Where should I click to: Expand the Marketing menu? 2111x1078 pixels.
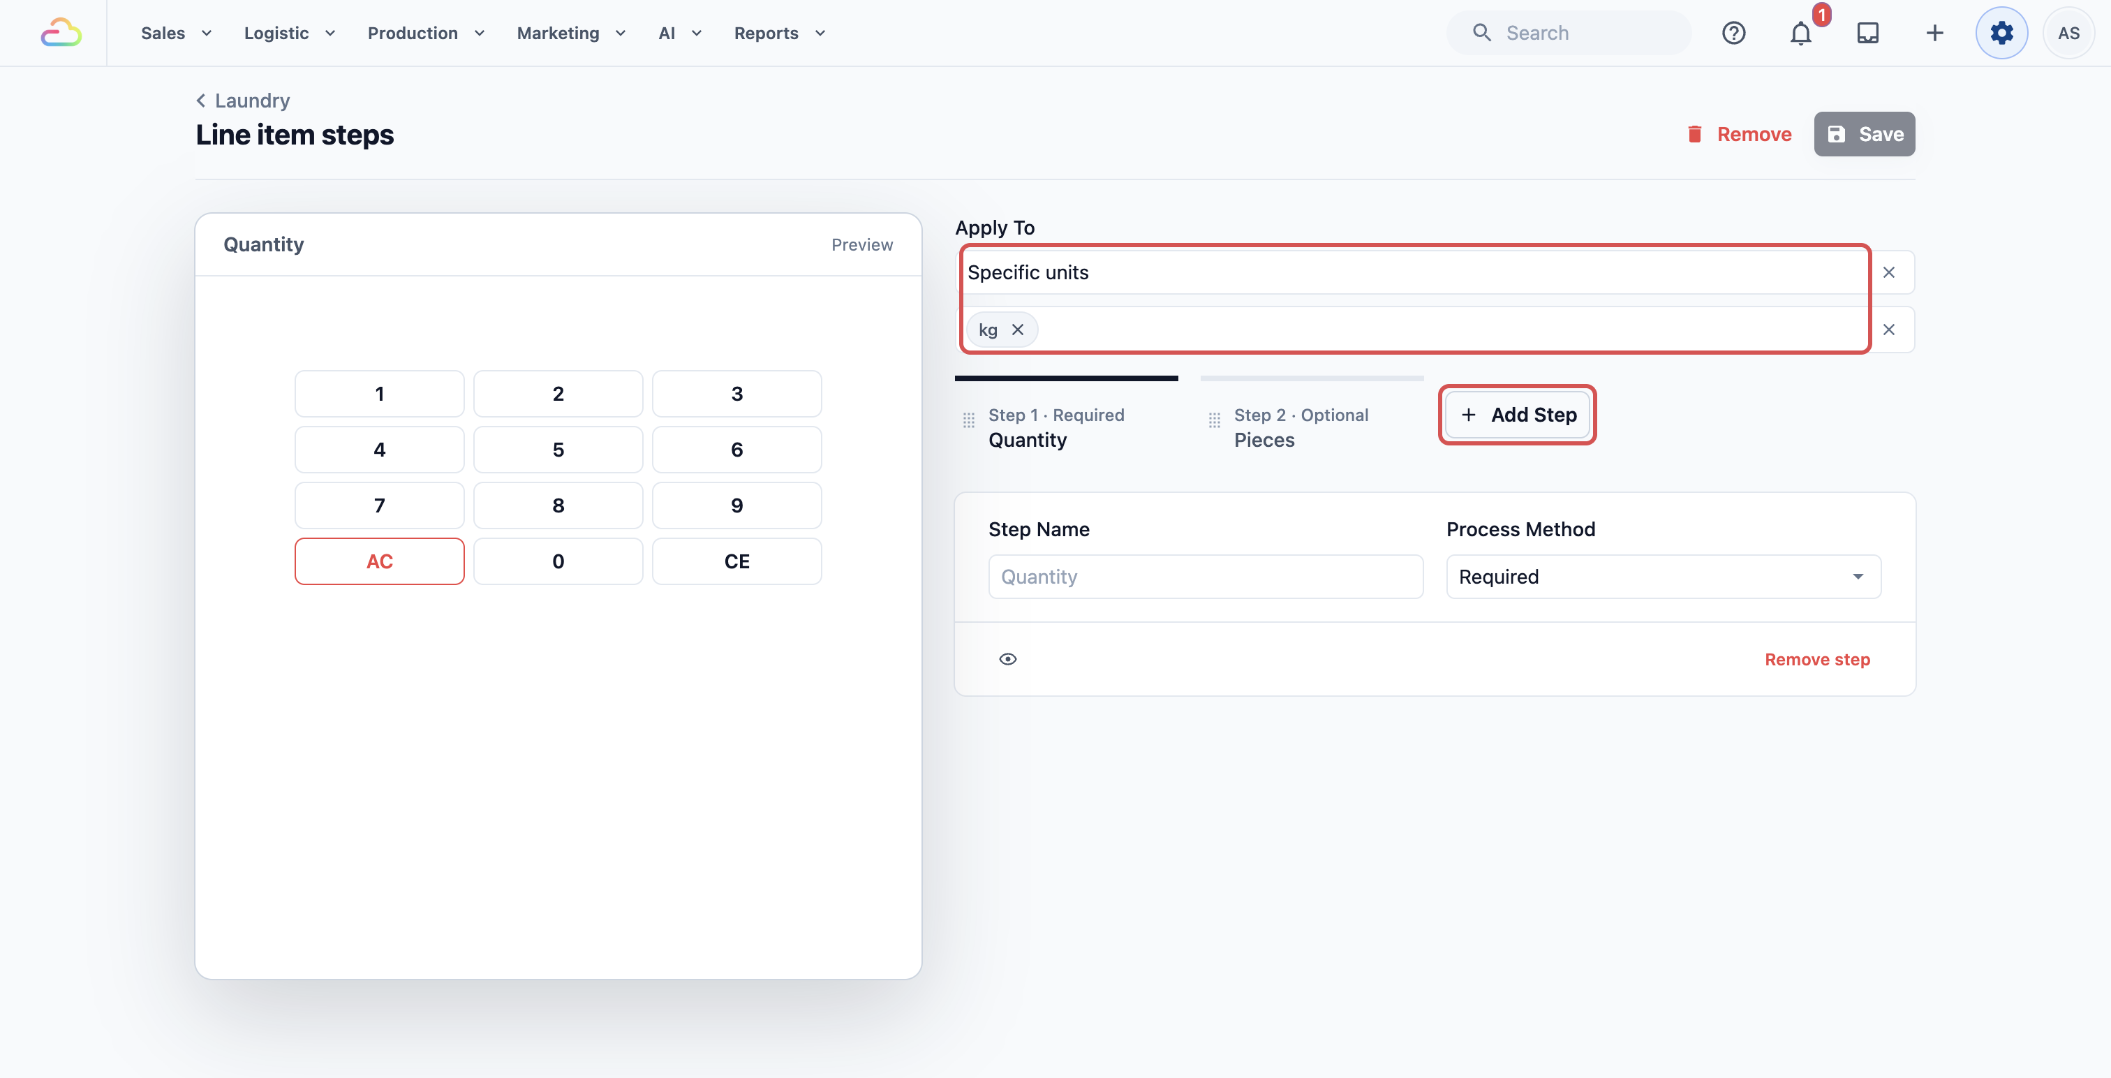tap(571, 33)
